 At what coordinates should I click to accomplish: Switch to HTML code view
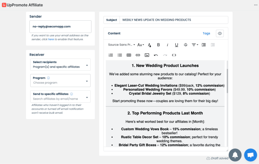174,55
